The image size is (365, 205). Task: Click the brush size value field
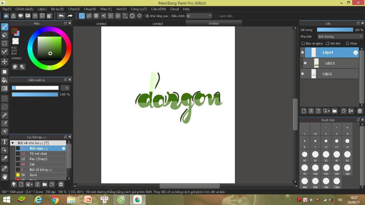pos(65,88)
